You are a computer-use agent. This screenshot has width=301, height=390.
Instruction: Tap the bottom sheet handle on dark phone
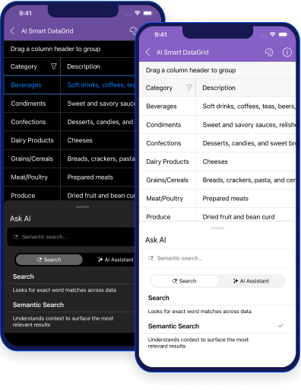pyautogui.click(x=82, y=207)
